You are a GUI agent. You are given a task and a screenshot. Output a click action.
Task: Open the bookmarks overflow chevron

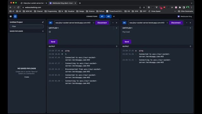pos(175,11)
